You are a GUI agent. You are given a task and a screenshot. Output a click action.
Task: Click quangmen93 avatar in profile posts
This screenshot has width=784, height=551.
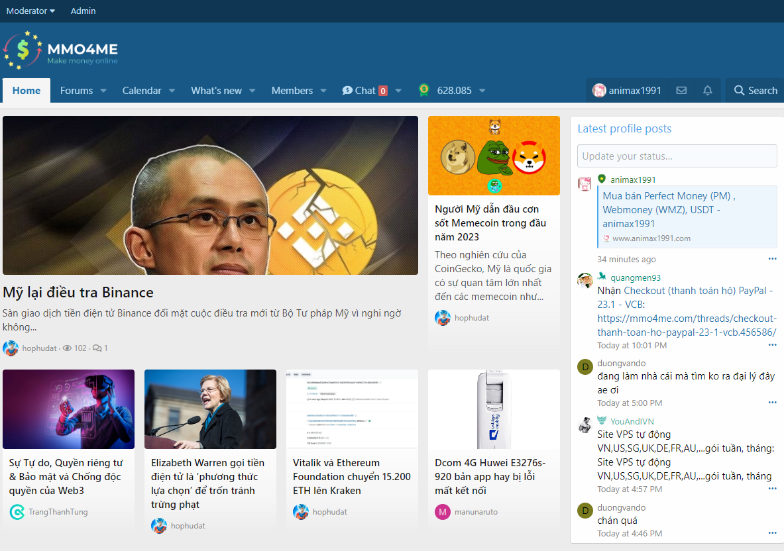pos(585,281)
